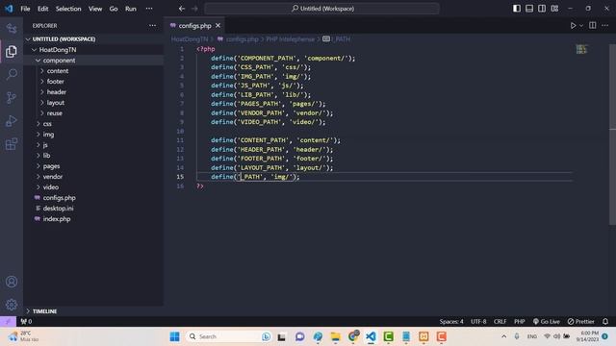Open index.php in the explorer tree
The width and height of the screenshot is (616, 346).
[57, 219]
